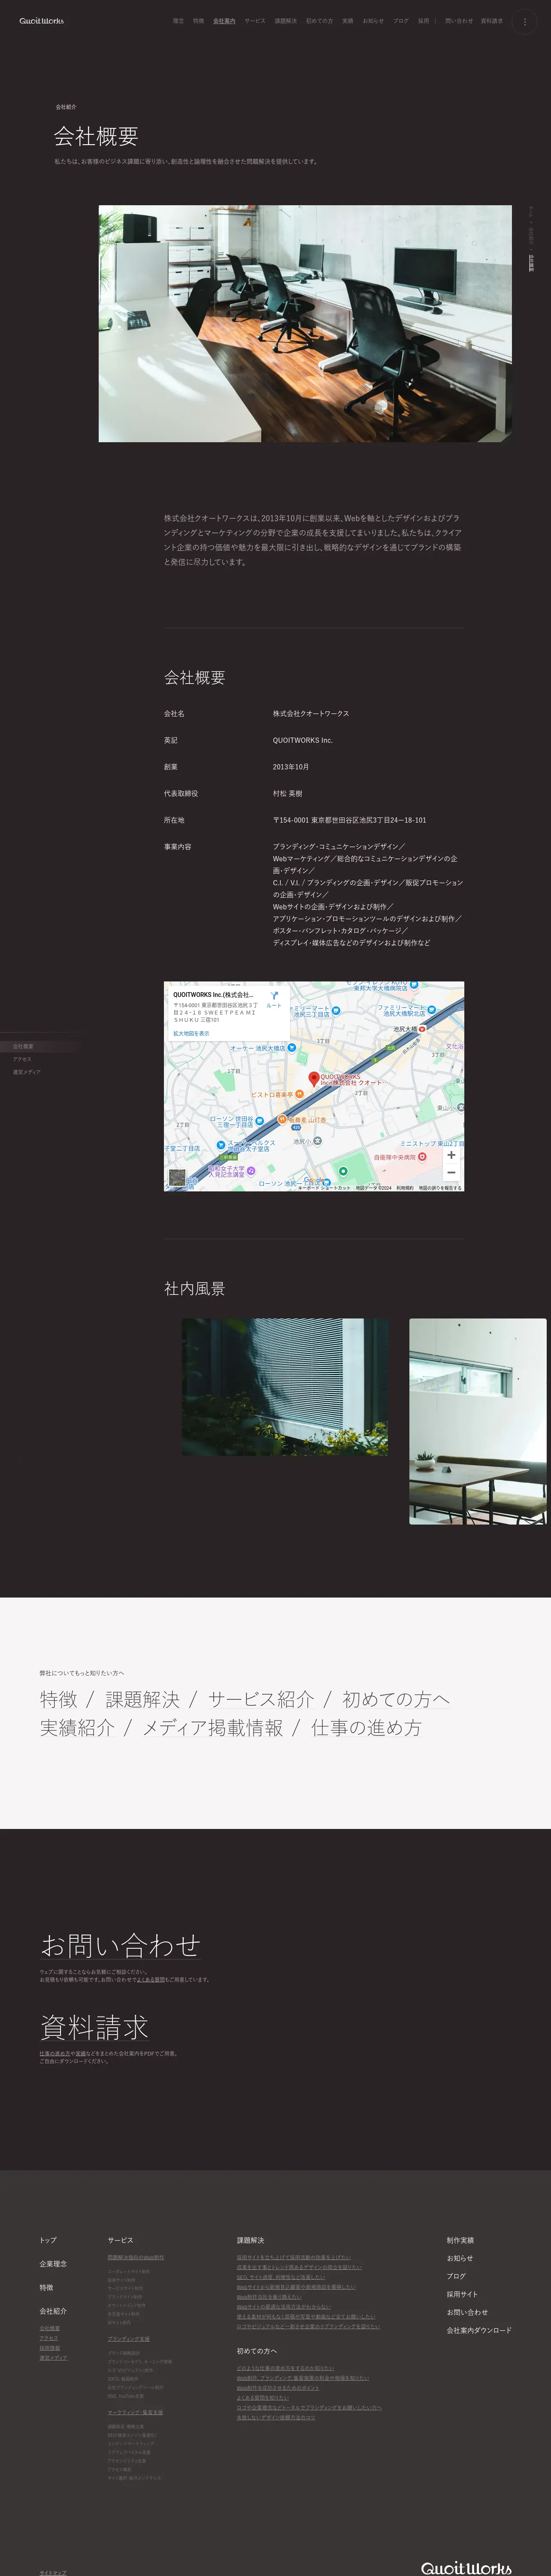The height and width of the screenshot is (2576, 551).
Task: Open 実績 in top navigation
Action: 348,21
